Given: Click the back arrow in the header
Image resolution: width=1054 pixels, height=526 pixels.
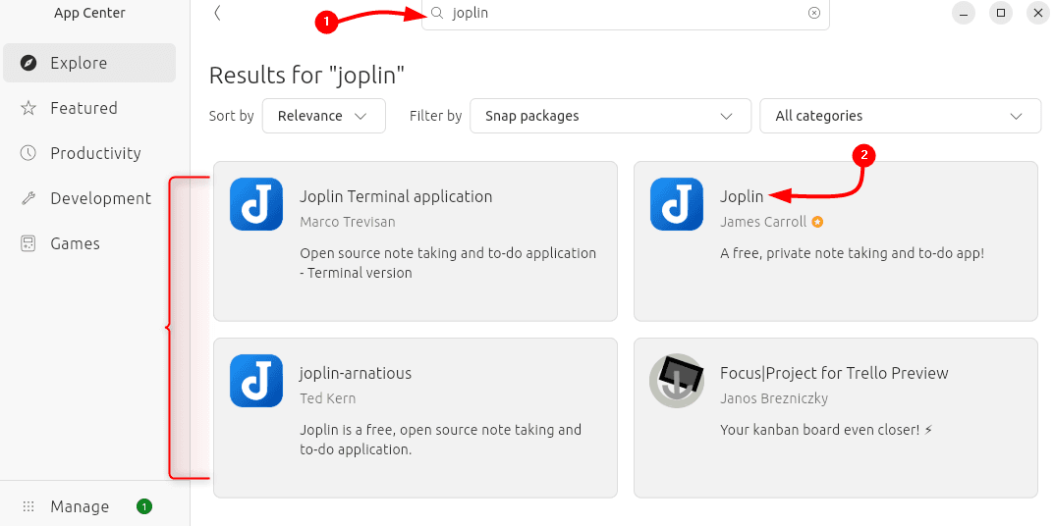Looking at the screenshot, I should coord(217,13).
